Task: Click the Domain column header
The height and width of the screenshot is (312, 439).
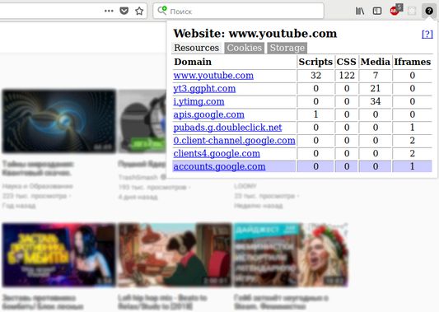Action: coord(193,62)
